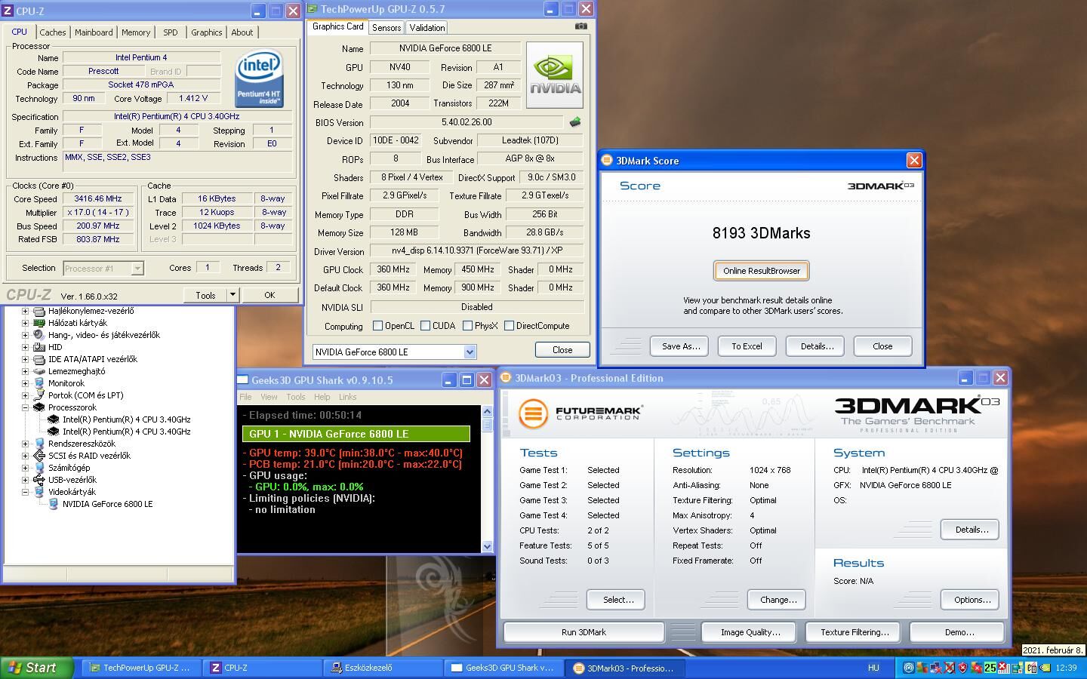Click the HID device icon in the tree

(x=39, y=347)
